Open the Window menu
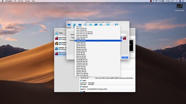The image size is (186, 104). (x=28, y=1)
